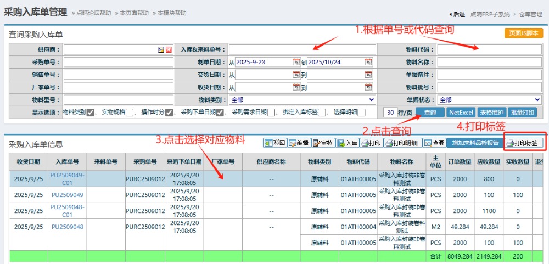Clear the supplier field with red icon
Screen dimensions: 549x264
pyautogui.click(x=169, y=49)
